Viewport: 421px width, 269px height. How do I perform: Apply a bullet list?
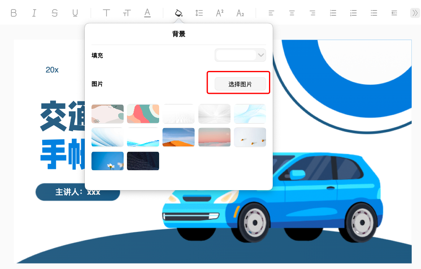click(x=374, y=13)
